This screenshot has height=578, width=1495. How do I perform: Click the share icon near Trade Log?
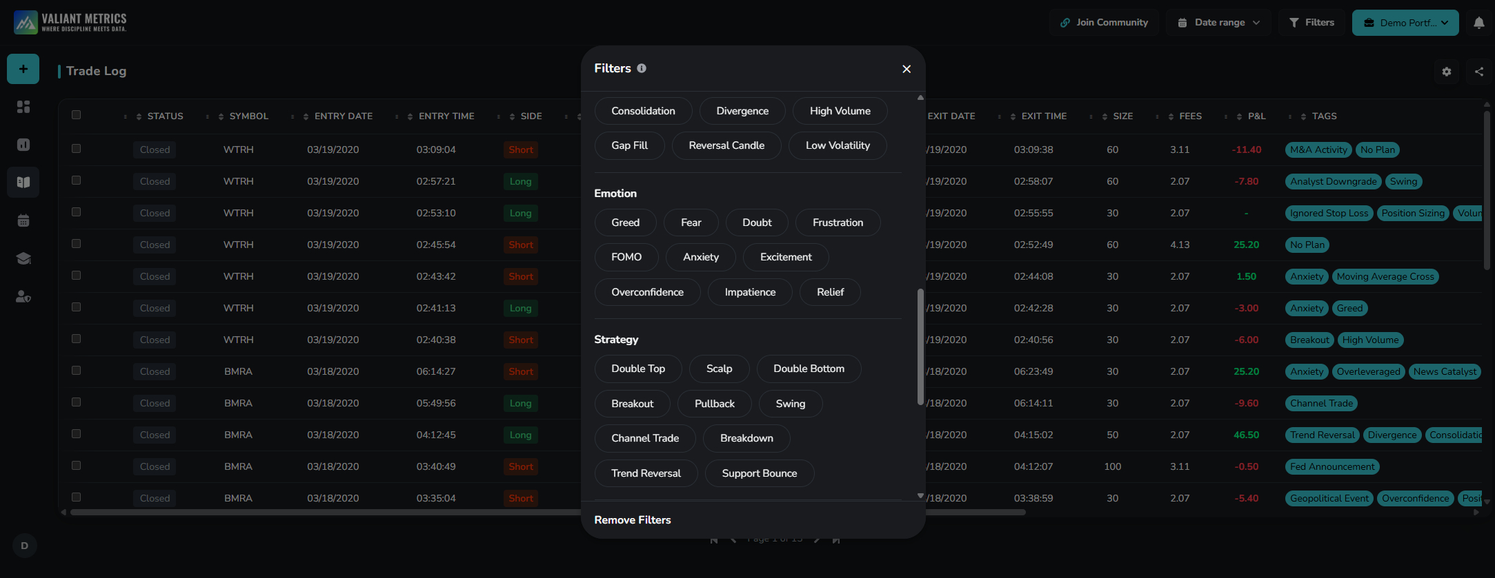point(1479,72)
